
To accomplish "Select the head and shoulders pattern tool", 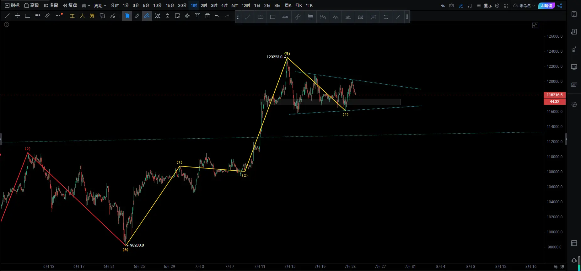I will 348,17.
